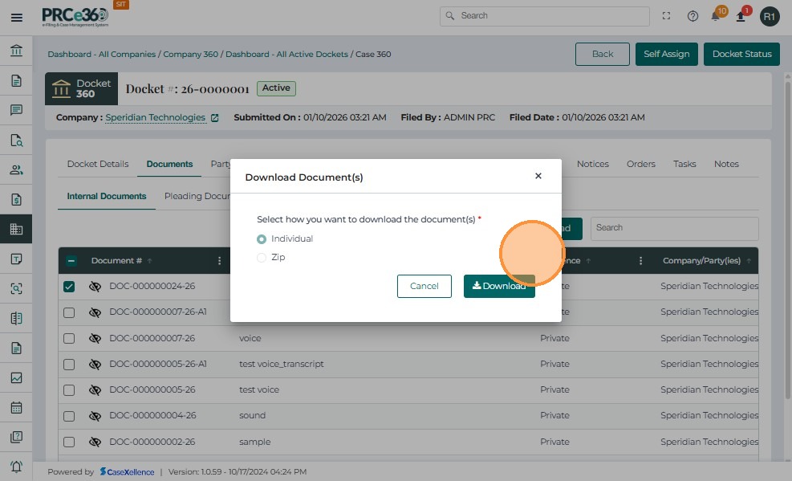This screenshot has width=792, height=481.
Task: Open the help question document sidebar icon
Action: (16, 437)
